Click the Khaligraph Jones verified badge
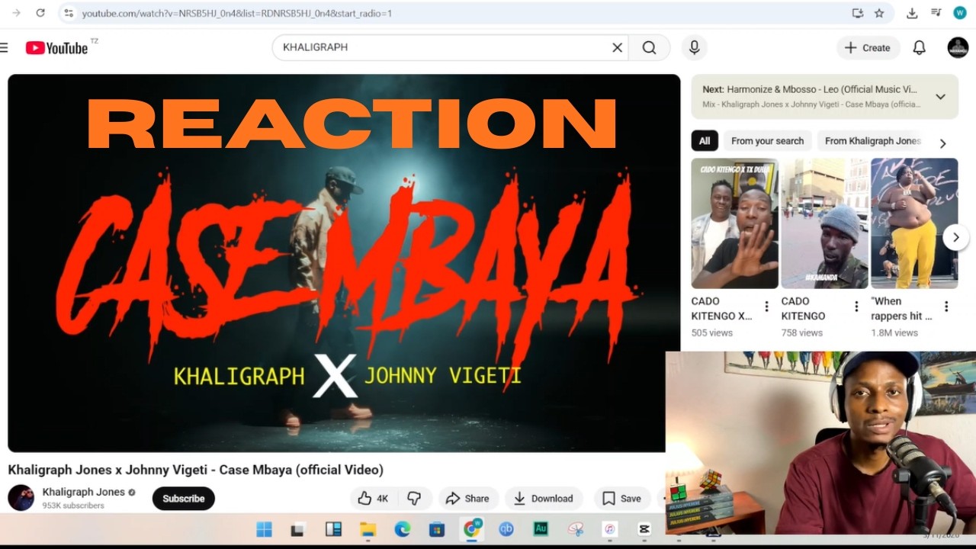Viewport: 976px width, 549px height. [x=132, y=493]
